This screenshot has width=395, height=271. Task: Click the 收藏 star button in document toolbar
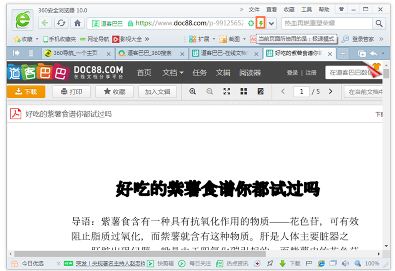[114, 92]
